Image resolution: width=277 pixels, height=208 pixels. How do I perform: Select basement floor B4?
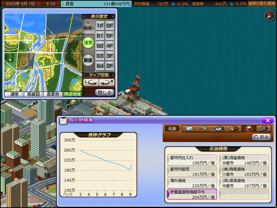tap(100, 66)
